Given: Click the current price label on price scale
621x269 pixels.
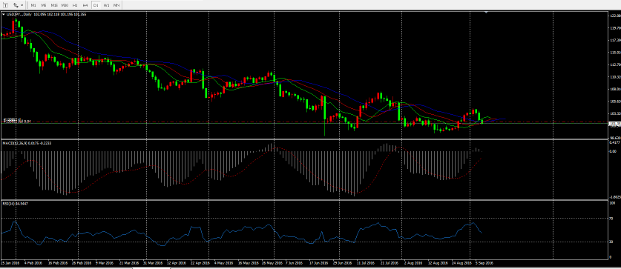Looking at the screenshot, I should pyautogui.click(x=614, y=124).
